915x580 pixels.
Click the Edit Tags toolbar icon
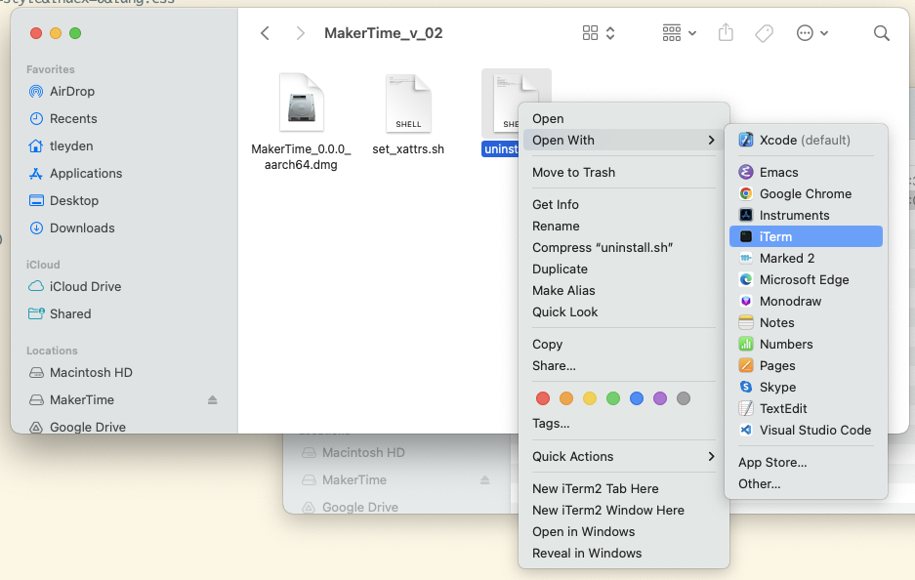click(x=764, y=33)
